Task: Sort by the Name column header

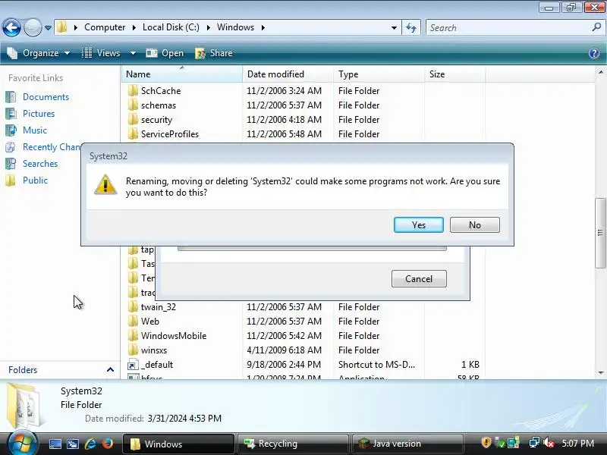Action: (182, 74)
